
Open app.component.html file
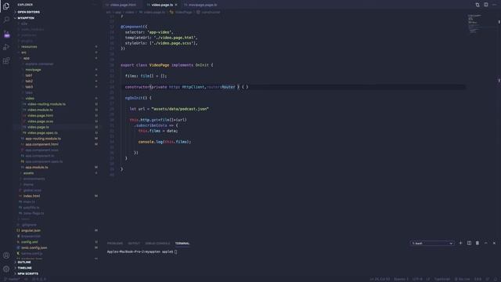[41, 144]
